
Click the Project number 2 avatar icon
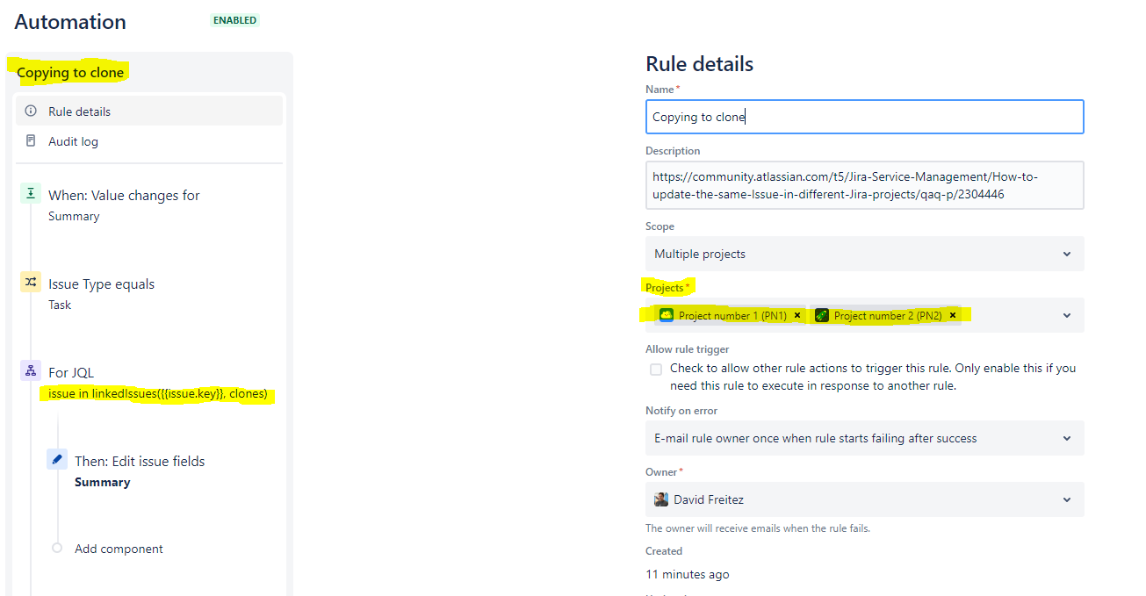click(821, 315)
